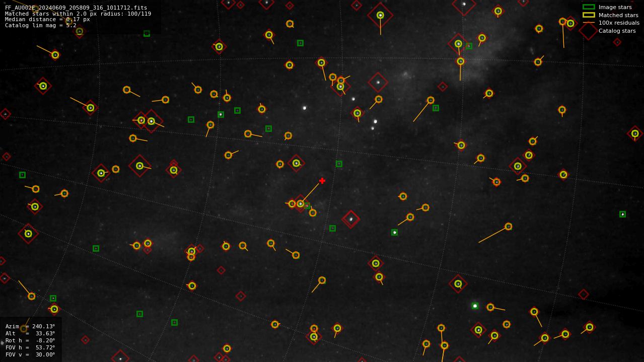Image resolution: width=644 pixels, height=362 pixels.
Task: Click the red diamond icon beside Catalog stars
Action: (588, 31)
